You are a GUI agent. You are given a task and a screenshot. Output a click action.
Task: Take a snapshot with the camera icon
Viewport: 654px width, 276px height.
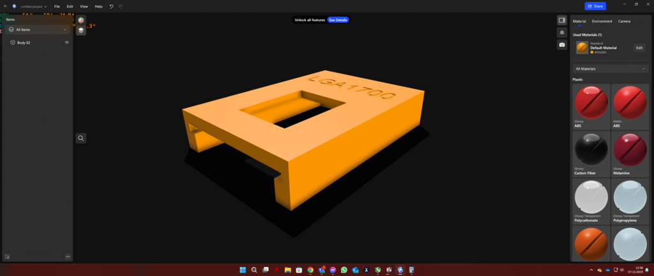(562, 45)
